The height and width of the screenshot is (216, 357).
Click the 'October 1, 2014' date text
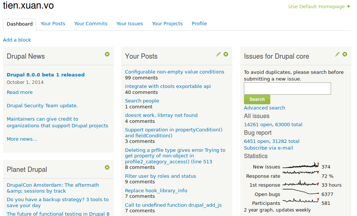point(25,82)
